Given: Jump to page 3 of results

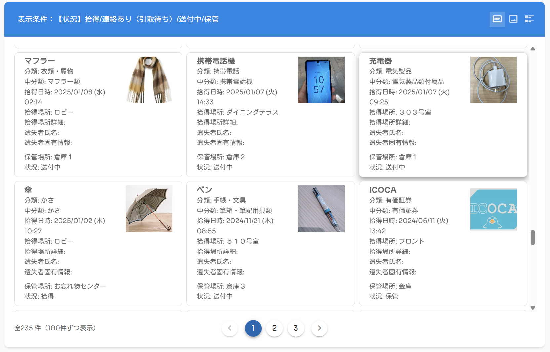Looking at the screenshot, I should [x=296, y=328].
